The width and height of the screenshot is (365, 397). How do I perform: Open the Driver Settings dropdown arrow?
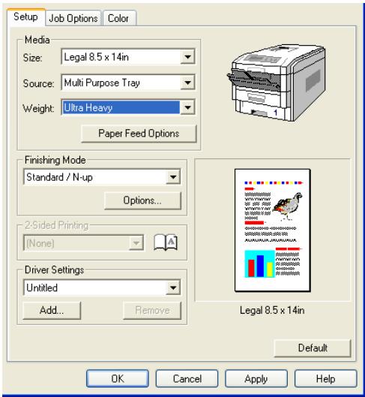click(173, 287)
